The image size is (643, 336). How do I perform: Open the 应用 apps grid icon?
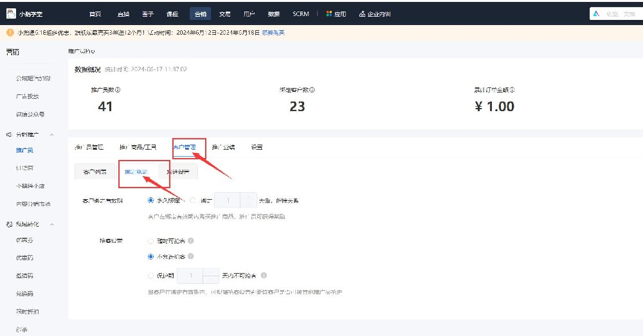pyautogui.click(x=329, y=13)
